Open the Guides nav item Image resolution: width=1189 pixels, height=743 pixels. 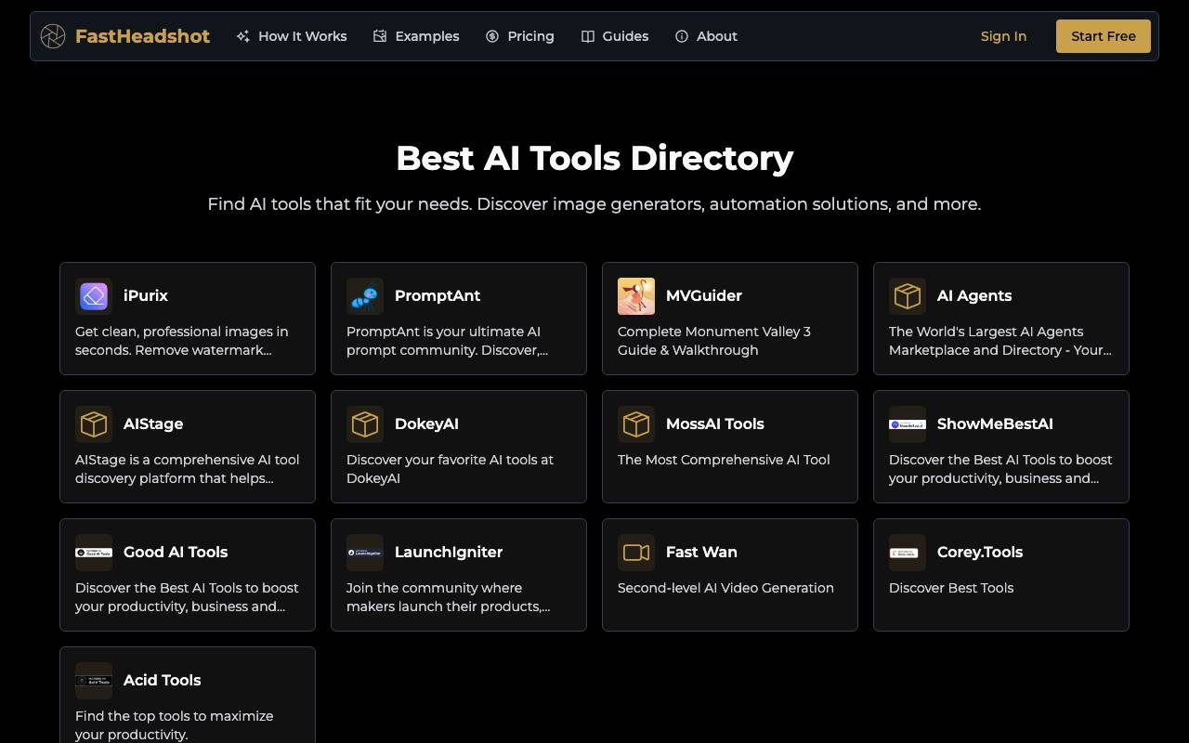click(x=615, y=36)
